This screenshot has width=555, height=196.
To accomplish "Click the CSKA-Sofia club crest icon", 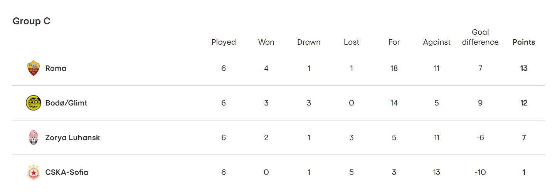I will (34, 172).
